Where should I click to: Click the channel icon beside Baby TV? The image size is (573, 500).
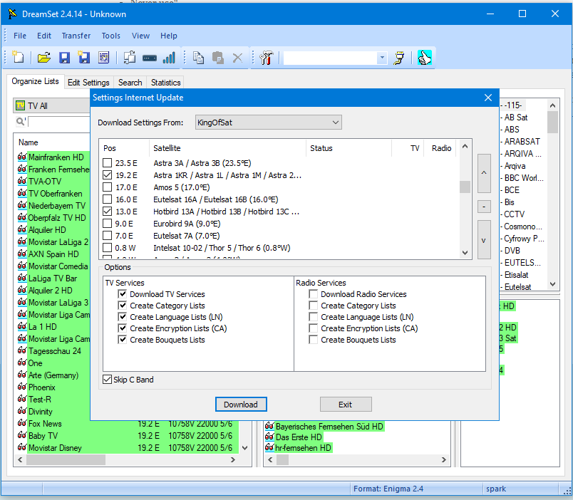point(22,435)
